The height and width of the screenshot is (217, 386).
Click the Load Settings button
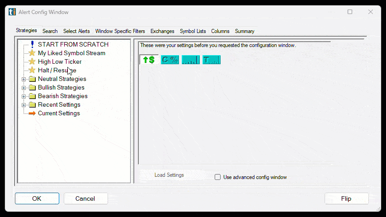169,175
